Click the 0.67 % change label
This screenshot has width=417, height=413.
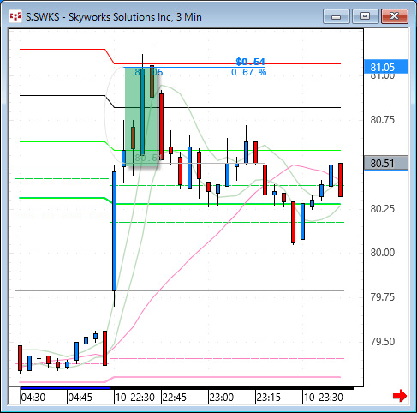point(248,72)
